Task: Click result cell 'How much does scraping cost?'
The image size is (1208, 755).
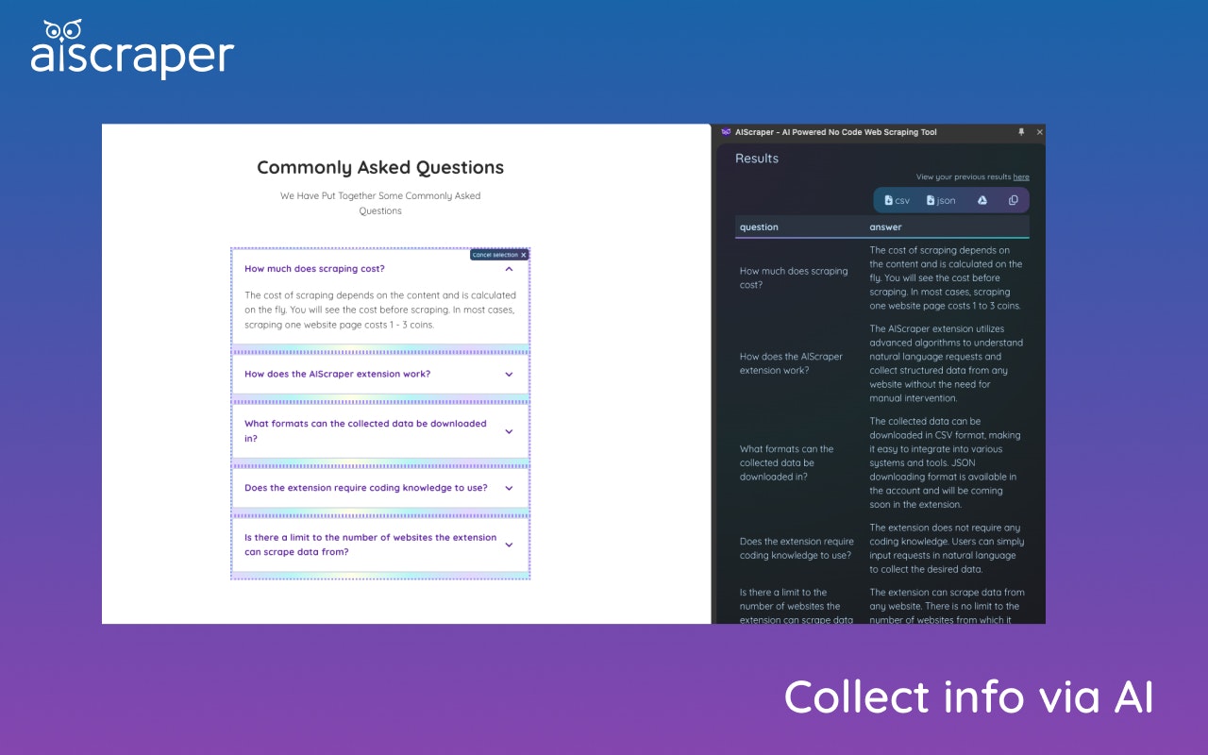Action: tap(795, 277)
